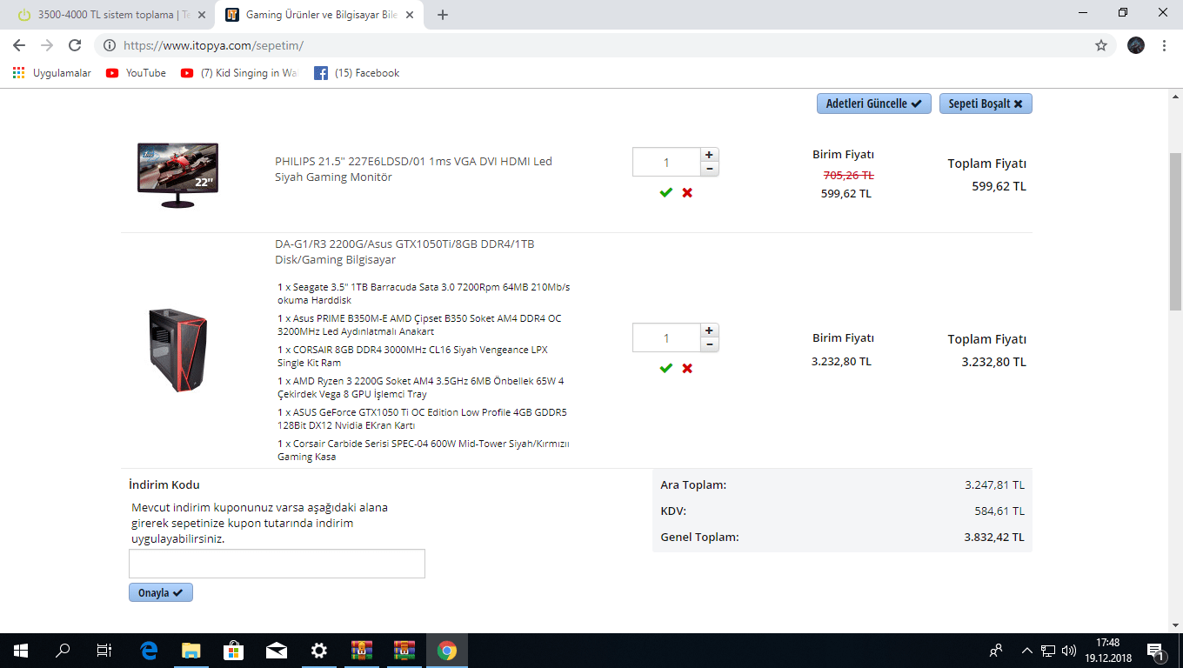Image resolution: width=1183 pixels, height=668 pixels.
Task: Click the address bar showing itopya.com/sepetim
Action: pos(600,45)
